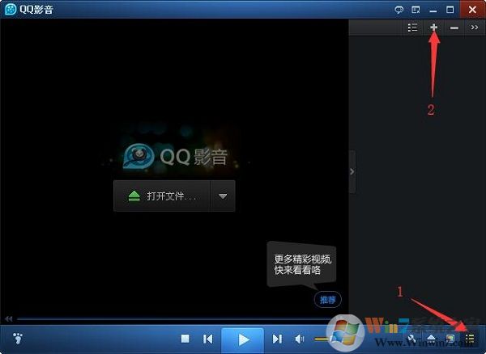
Task: Minimize the QQ影音 window
Action: click(x=433, y=11)
